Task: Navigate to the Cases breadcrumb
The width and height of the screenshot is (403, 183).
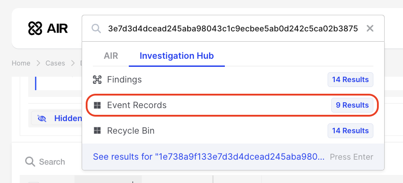Action: pyautogui.click(x=55, y=63)
